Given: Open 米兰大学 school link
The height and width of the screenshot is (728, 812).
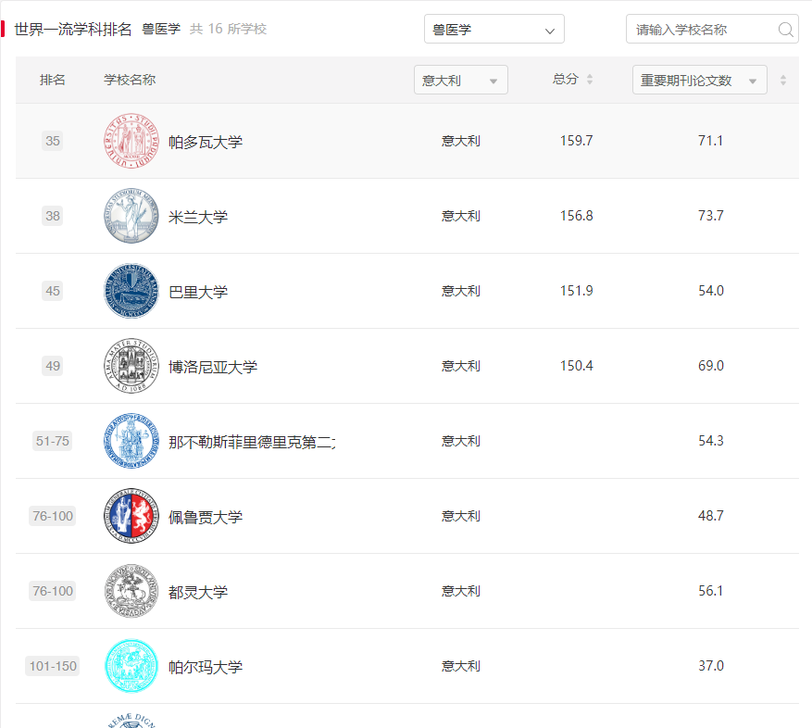Looking at the screenshot, I should click(x=198, y=217).
